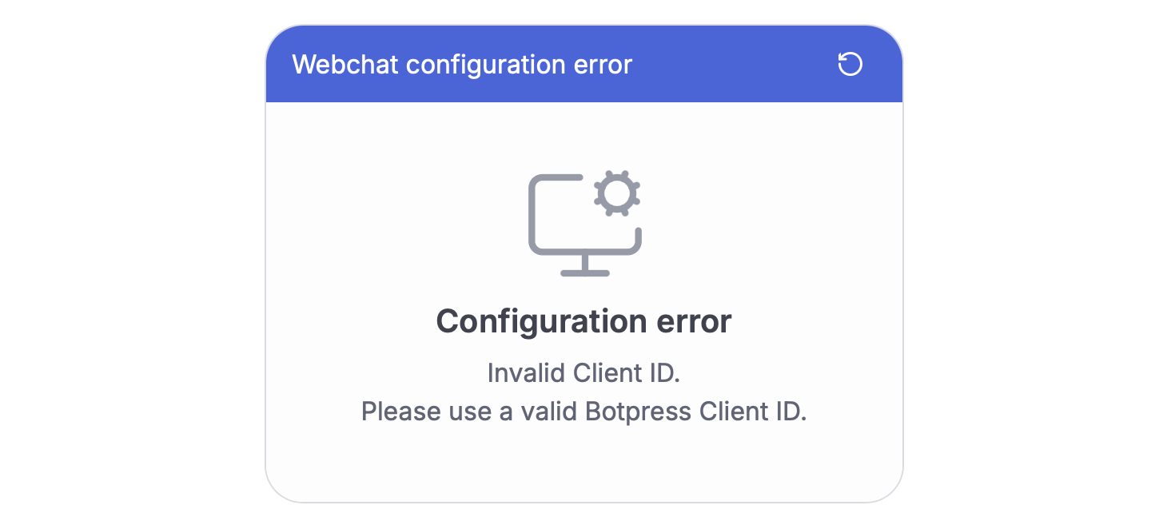Click the Webchat configuration error title
This screenshot has height=529, width=1151.
click(464, 65)
